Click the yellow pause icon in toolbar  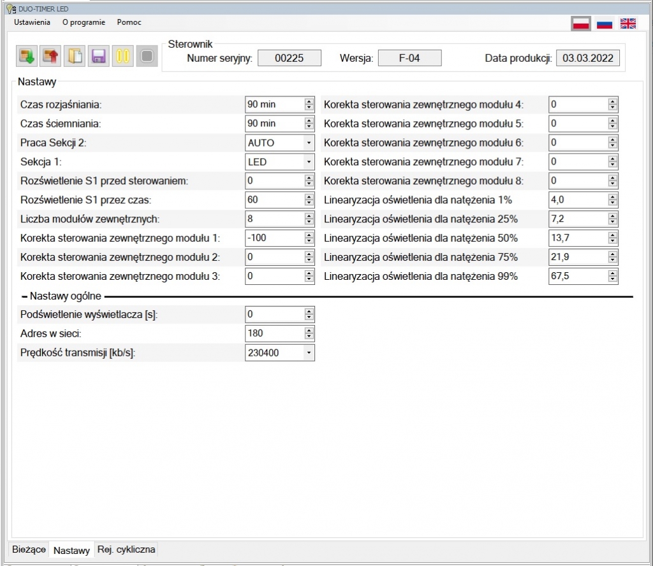click(122, 56)
